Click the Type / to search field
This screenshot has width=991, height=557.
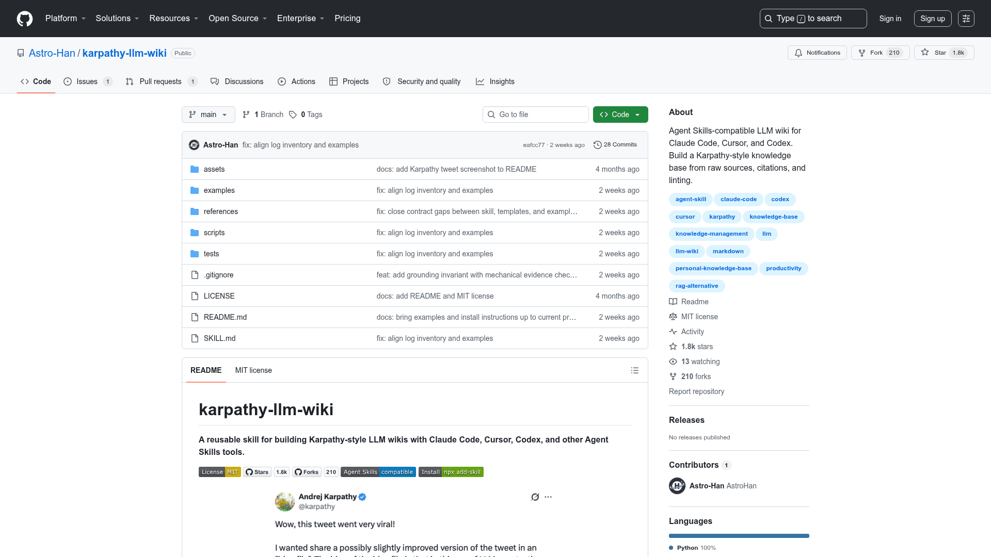pyautogui.click(x=813, y=19)
